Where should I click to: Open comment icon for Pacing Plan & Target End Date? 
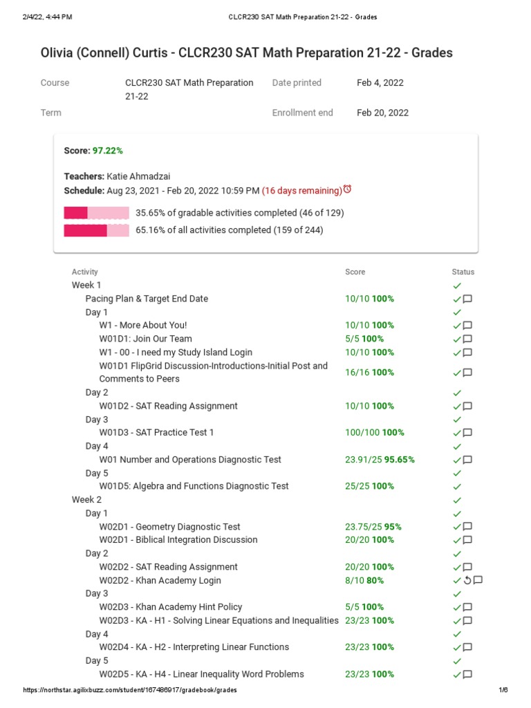[467, 299]
